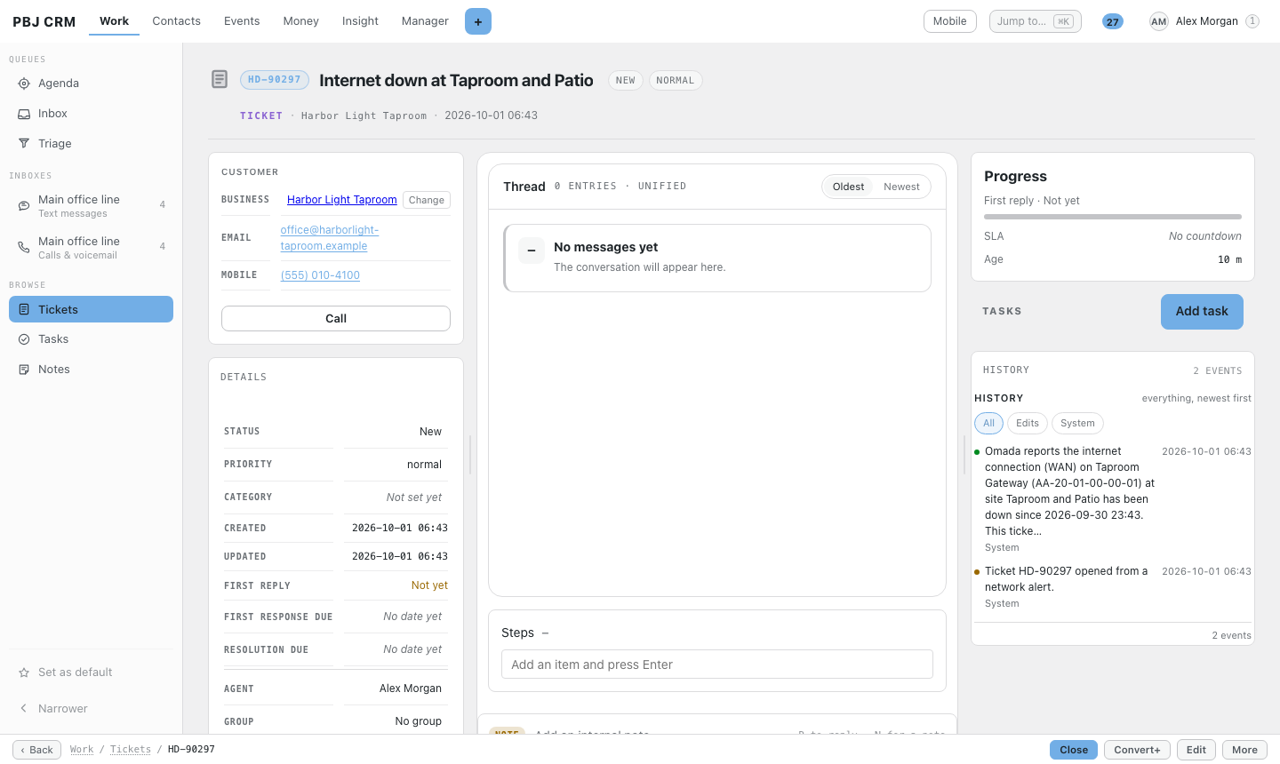Image resolution: width=1280 pixels, height=764 pixels.
Task: Open the Harbor Light Taproom business link
Action: pos(342,200)
